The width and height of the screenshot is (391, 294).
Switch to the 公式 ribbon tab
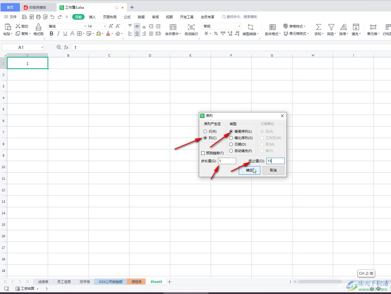[x=127, y=17]
